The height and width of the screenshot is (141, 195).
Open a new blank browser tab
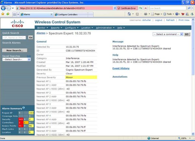tap(91, 14)
